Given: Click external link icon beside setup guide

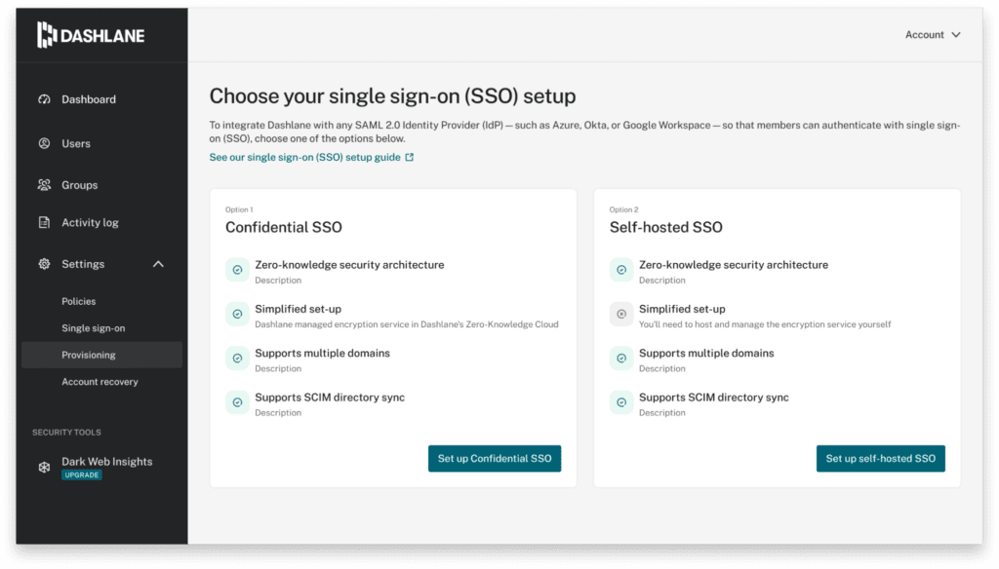Looking at the screenshot, I should 410,157.
